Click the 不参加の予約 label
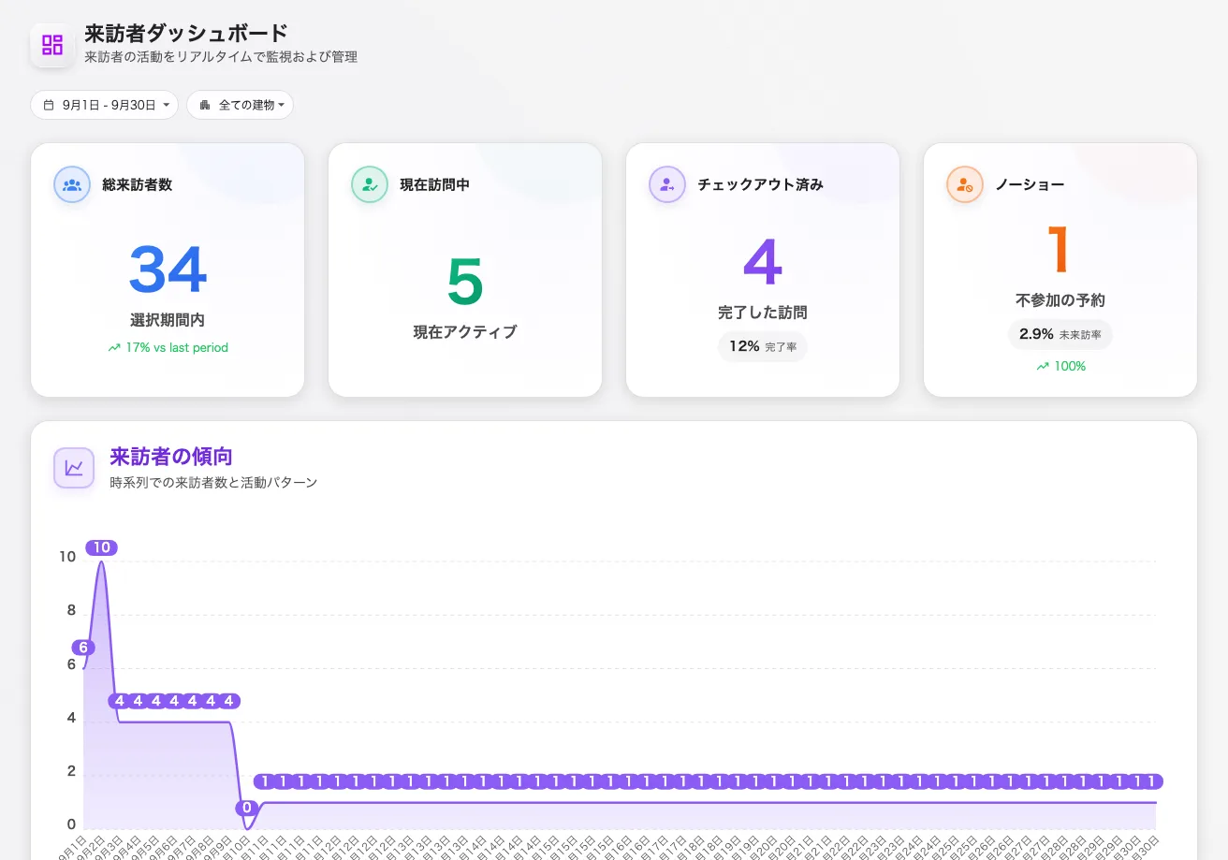Screen dimensions: 1228x860 (1060, 300)
